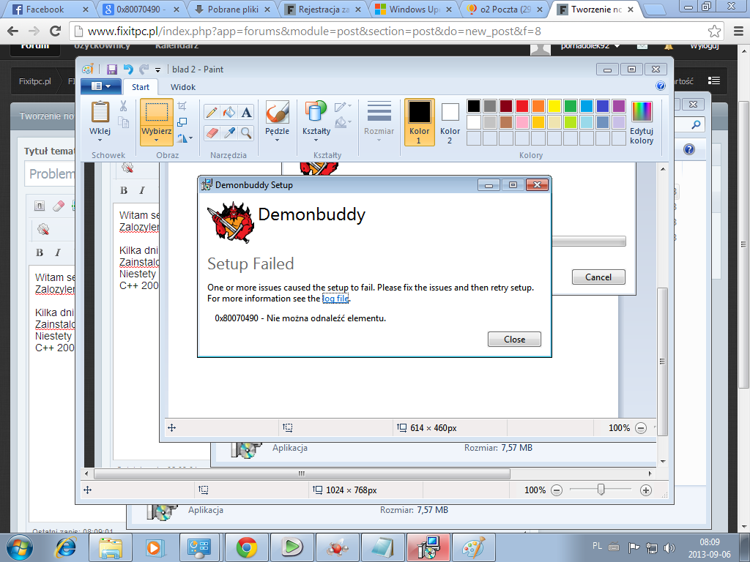750x562 pixels.
Task: Click the Tytuł tematu input field
Action: (50, 174)
